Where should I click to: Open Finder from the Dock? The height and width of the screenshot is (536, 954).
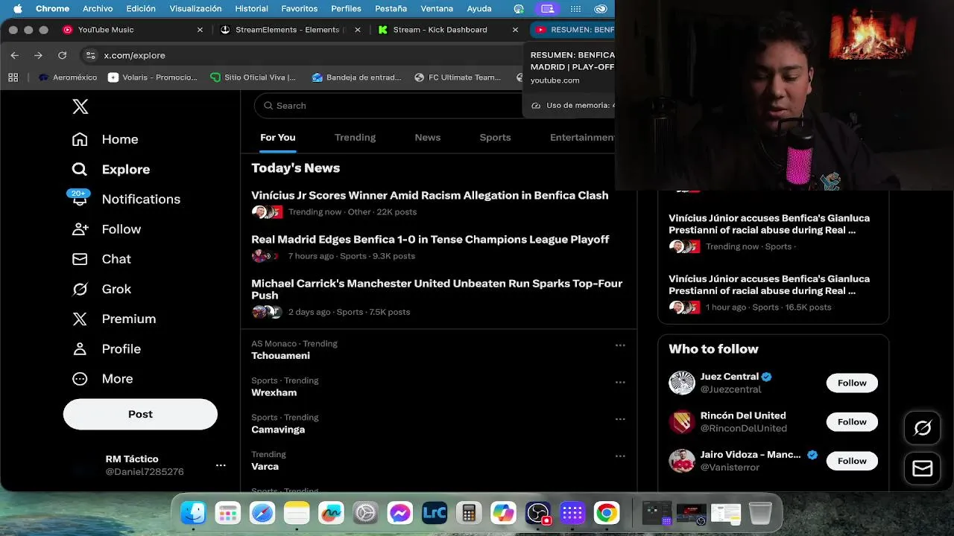194,513
